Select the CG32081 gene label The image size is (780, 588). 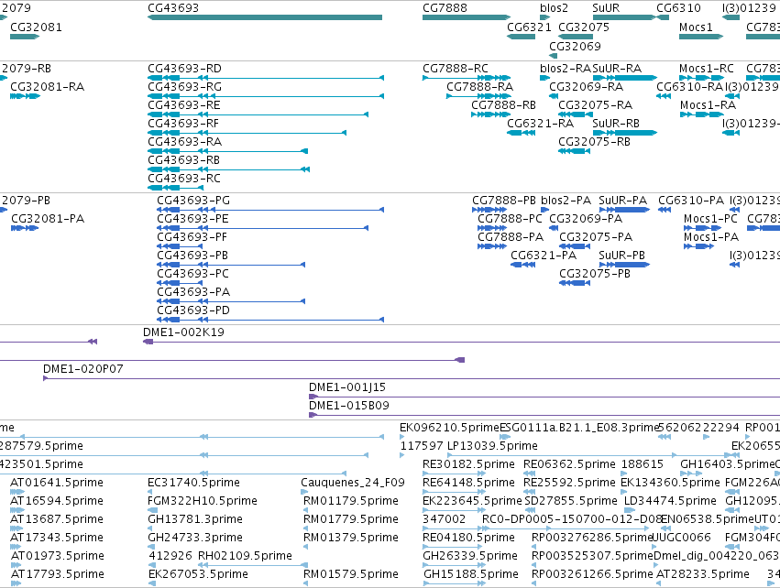(x=37, y=27)
